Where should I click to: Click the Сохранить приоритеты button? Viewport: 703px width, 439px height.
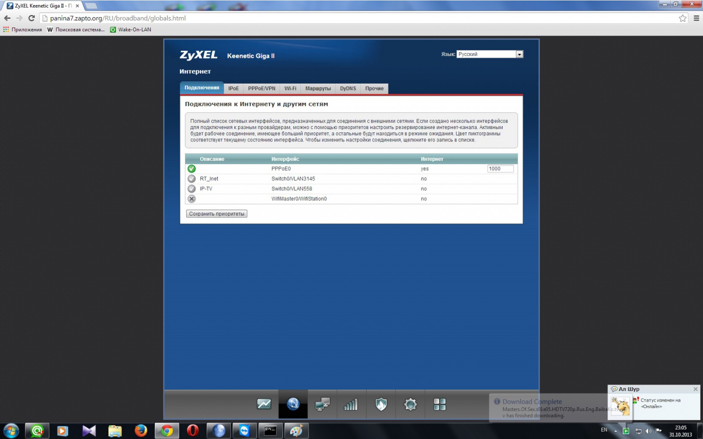coord(217,214)
